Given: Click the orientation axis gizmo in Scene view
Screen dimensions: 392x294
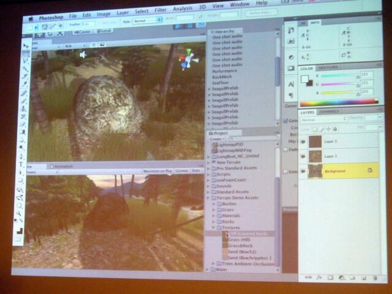Looking at the screenshot, I should (x=188, y=59).
